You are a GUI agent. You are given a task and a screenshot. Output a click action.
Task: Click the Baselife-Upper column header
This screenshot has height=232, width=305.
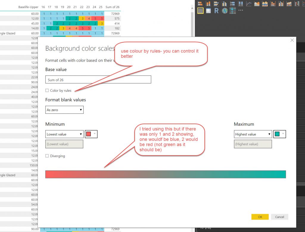(28, 7)
